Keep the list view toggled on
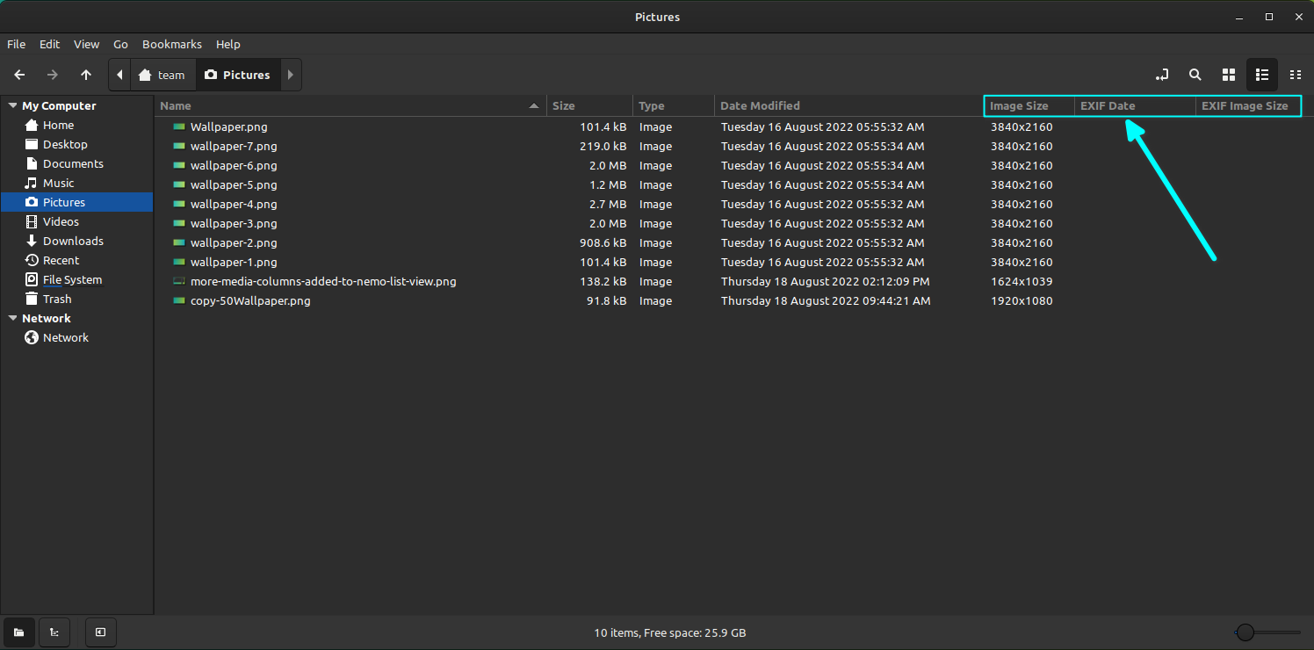 coord(1262,75)
